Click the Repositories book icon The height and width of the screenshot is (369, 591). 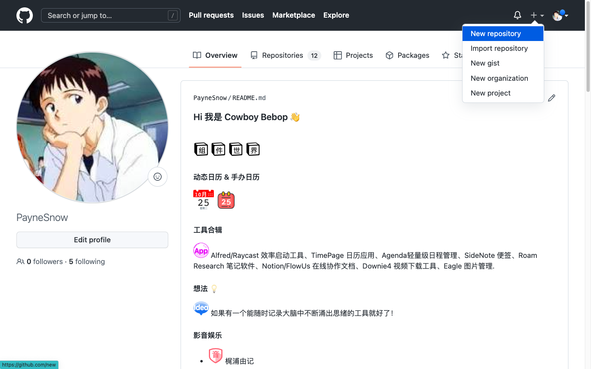(254, 55)
